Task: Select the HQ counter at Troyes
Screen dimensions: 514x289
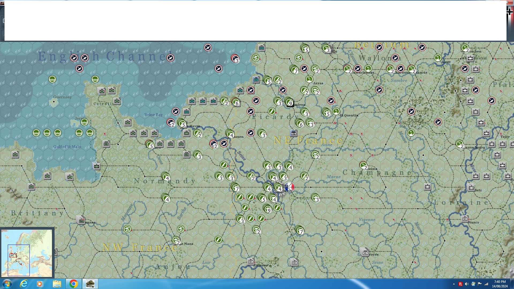Action: (x=365, y=252)
